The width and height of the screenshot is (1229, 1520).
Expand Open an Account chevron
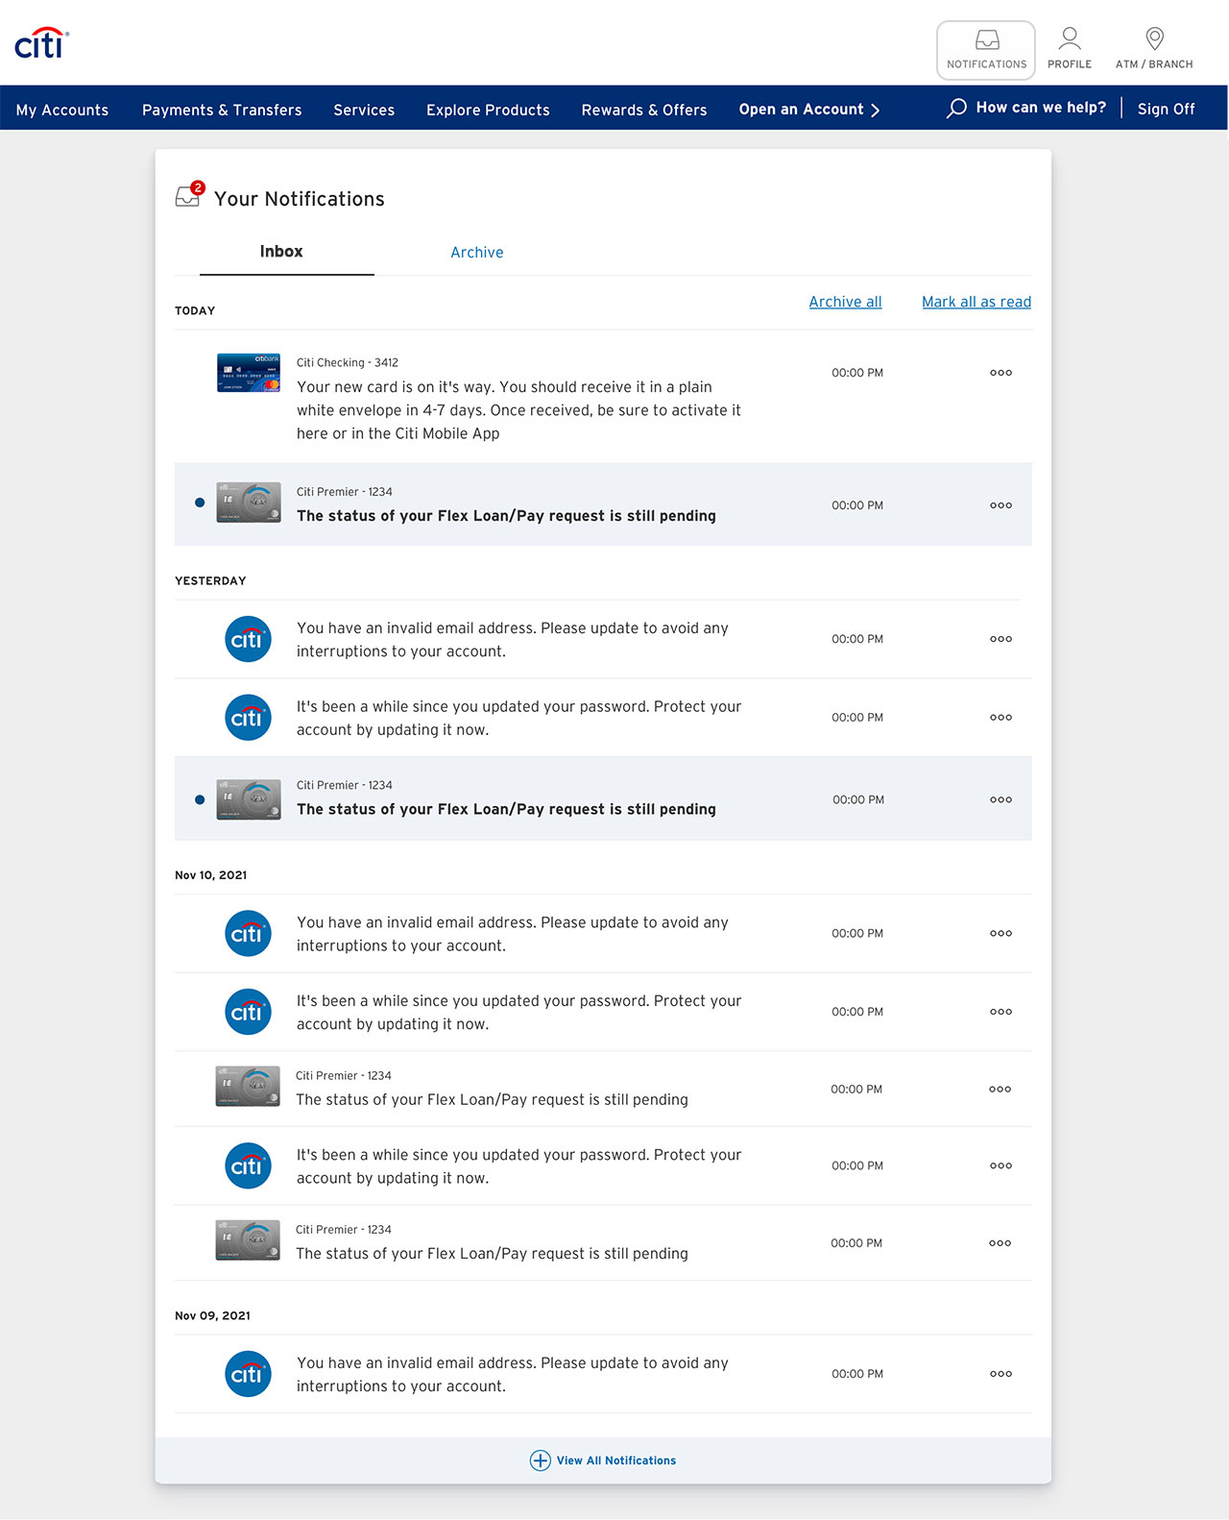(x=875, y=110)
